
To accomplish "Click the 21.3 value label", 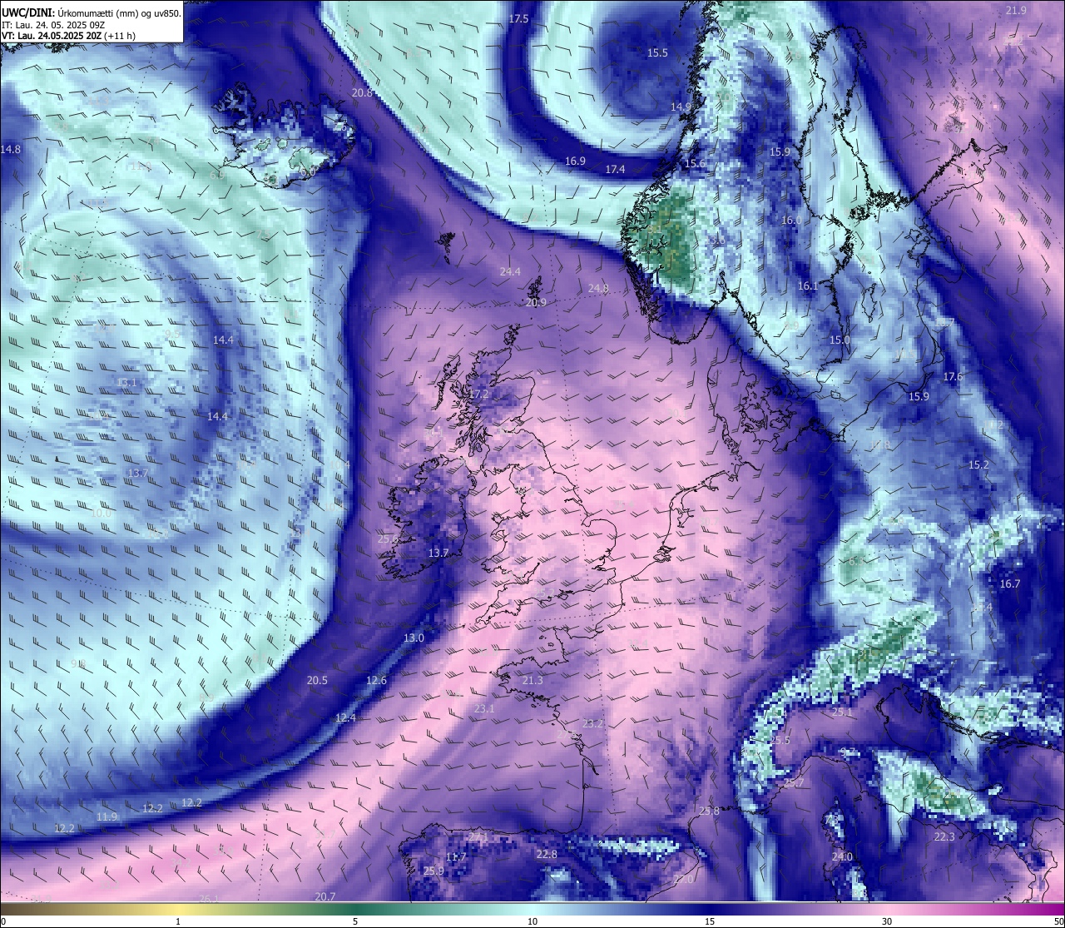I will pos(532,680).
